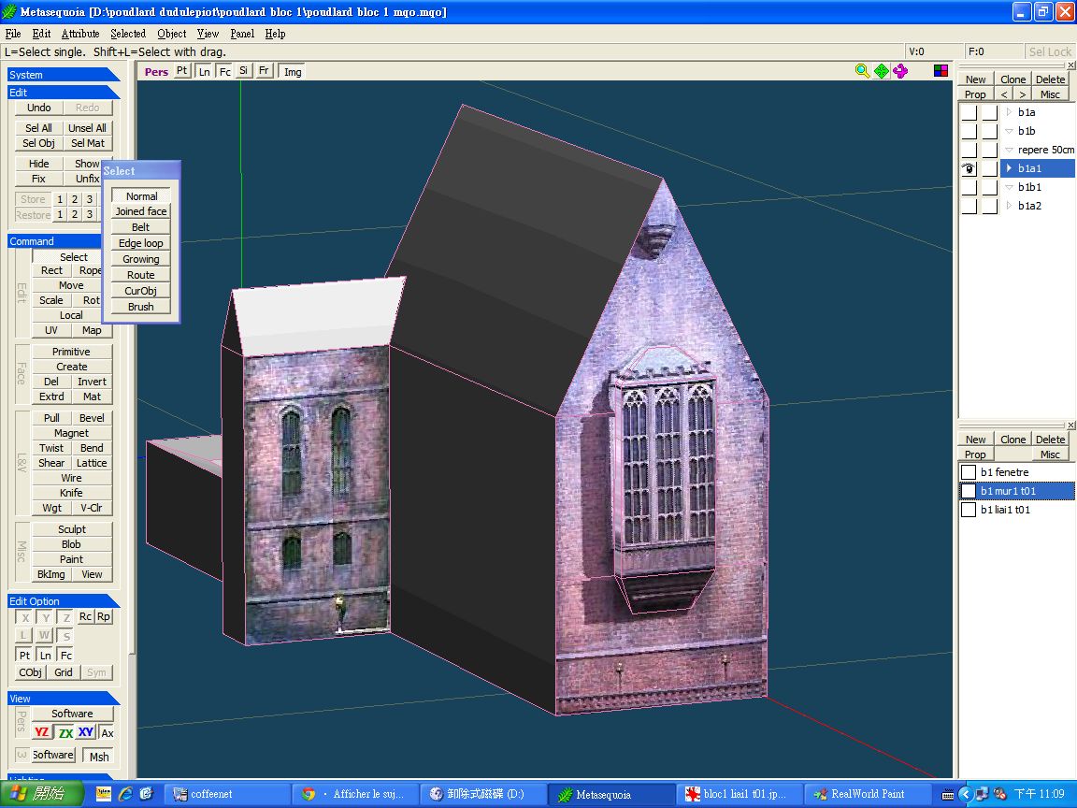This screenshot has width=1077, height=808.
Task: Select the Knife command
Action: coord(71,493)
